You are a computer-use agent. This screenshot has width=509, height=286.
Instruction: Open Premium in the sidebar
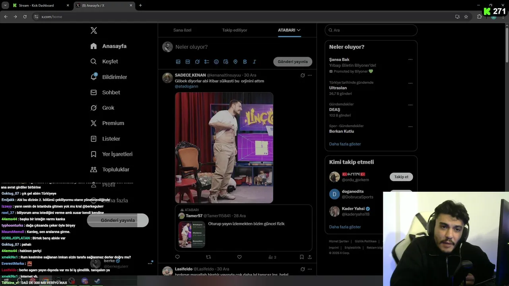(x=107, y=123)
